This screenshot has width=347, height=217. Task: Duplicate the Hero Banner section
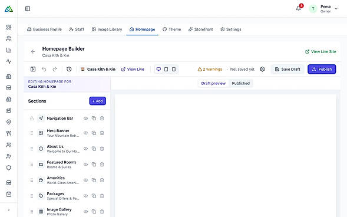click(x=94, y=133)
